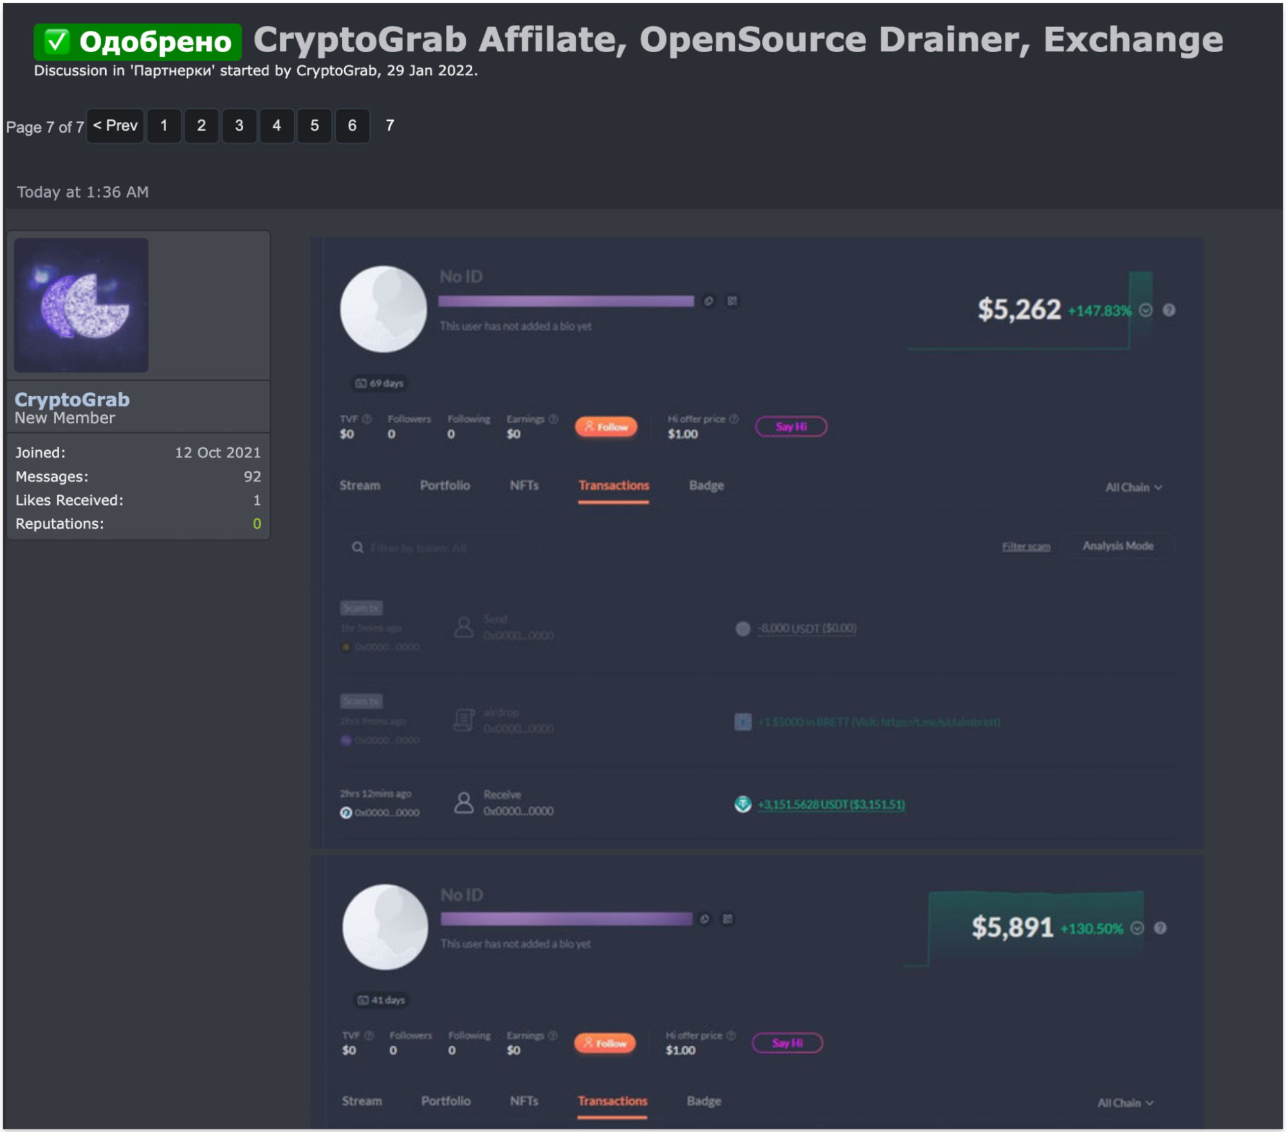This screenshot has height=1132, width=1286.
Task: Click the contract scroll icon on airdrop row
Action: point(464,720)
